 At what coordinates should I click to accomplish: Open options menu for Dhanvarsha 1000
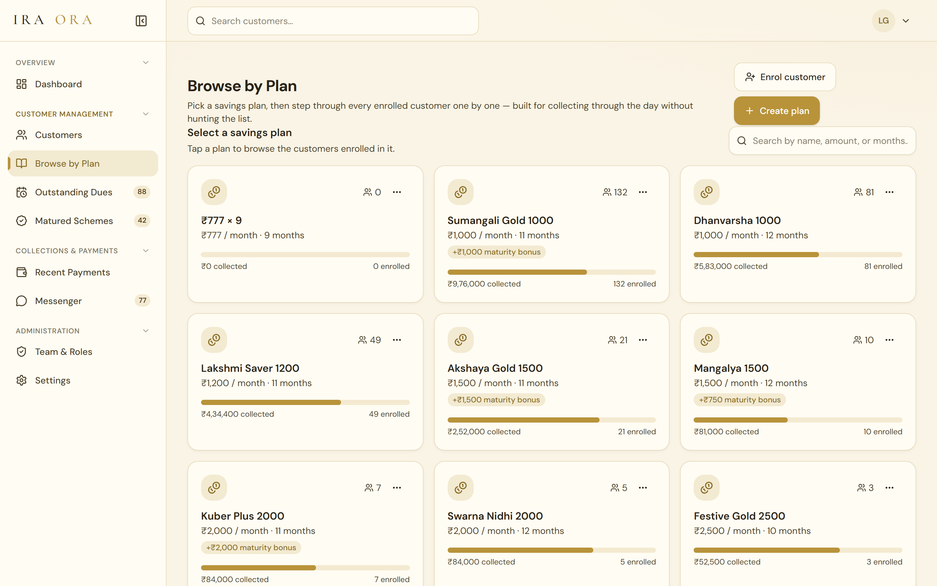click(x=889, y=192)
